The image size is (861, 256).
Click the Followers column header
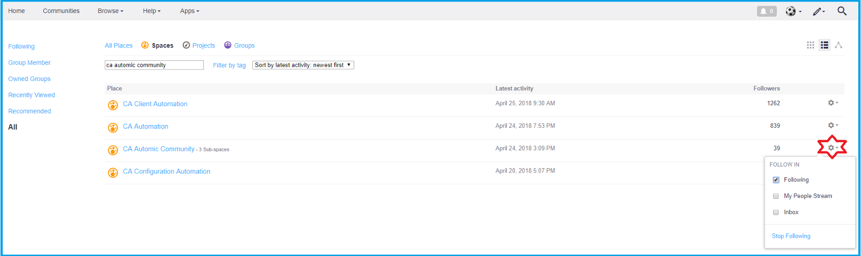767,88
